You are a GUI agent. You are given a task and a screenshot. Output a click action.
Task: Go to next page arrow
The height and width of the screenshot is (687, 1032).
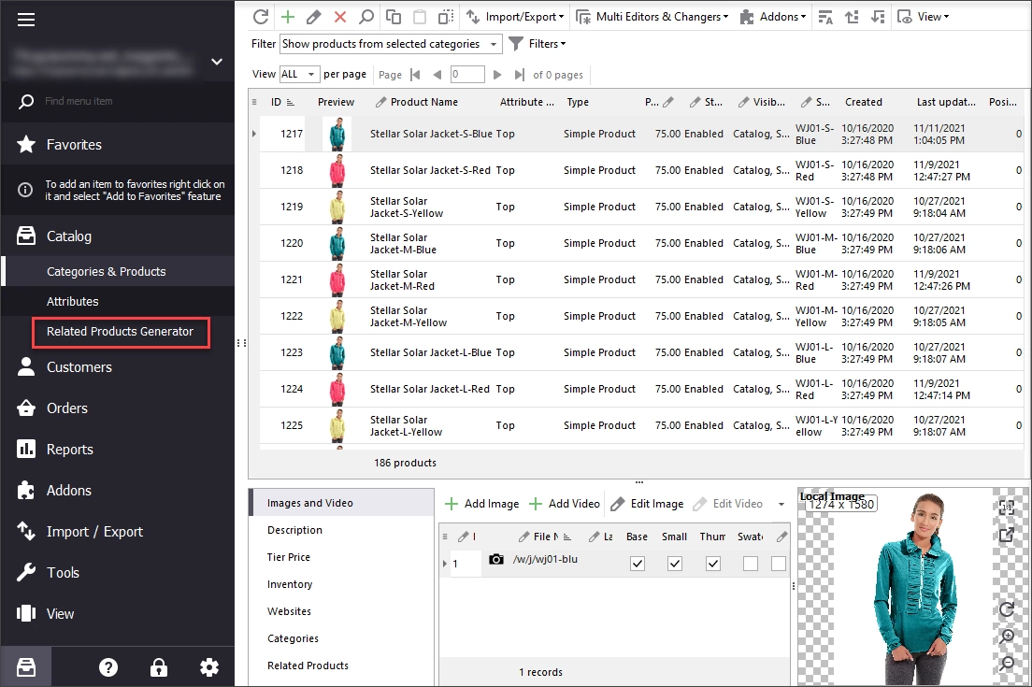pyautogui.click(x=497, y=75)
